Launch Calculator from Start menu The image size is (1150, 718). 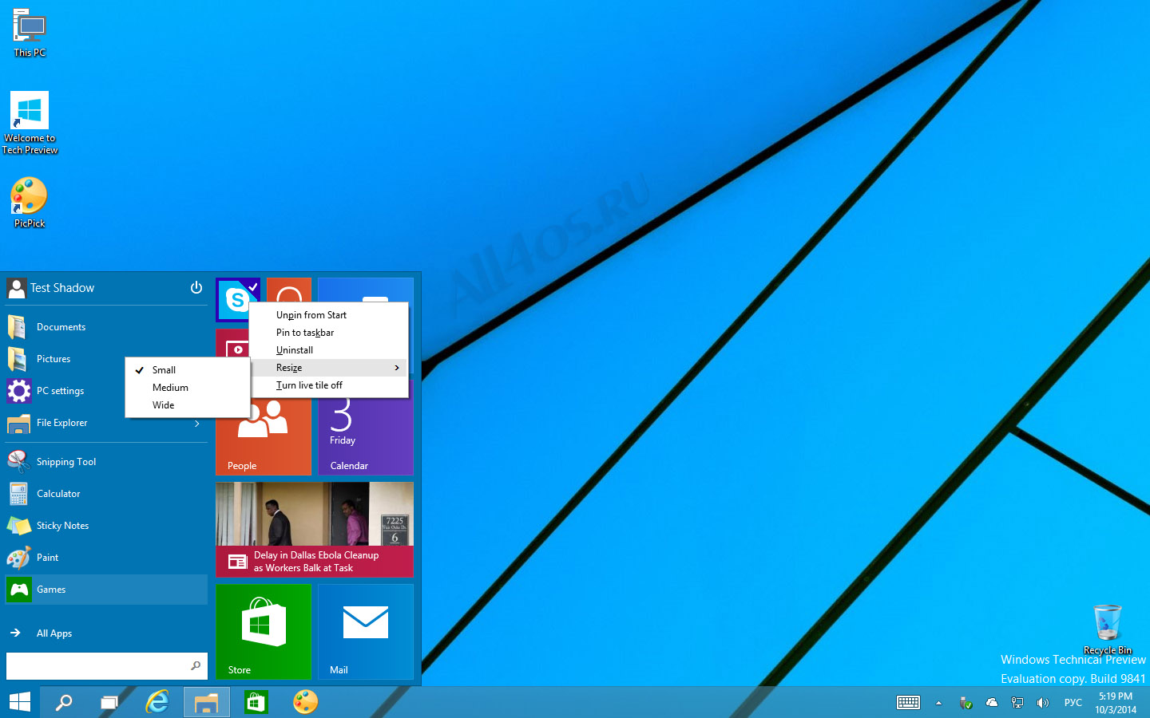(106, 494)
